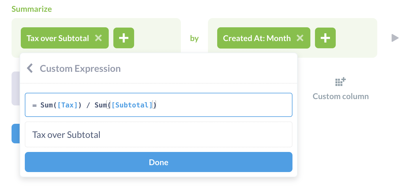Go back from Custom Expression
This screenshot has height=189, width=409.
(30, 69)
